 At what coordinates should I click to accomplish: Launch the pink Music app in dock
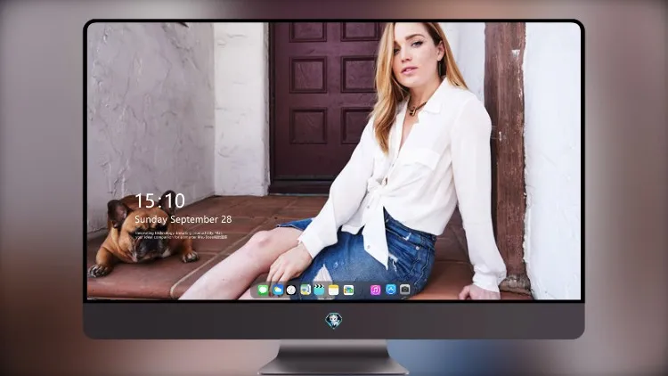point(375,290)
